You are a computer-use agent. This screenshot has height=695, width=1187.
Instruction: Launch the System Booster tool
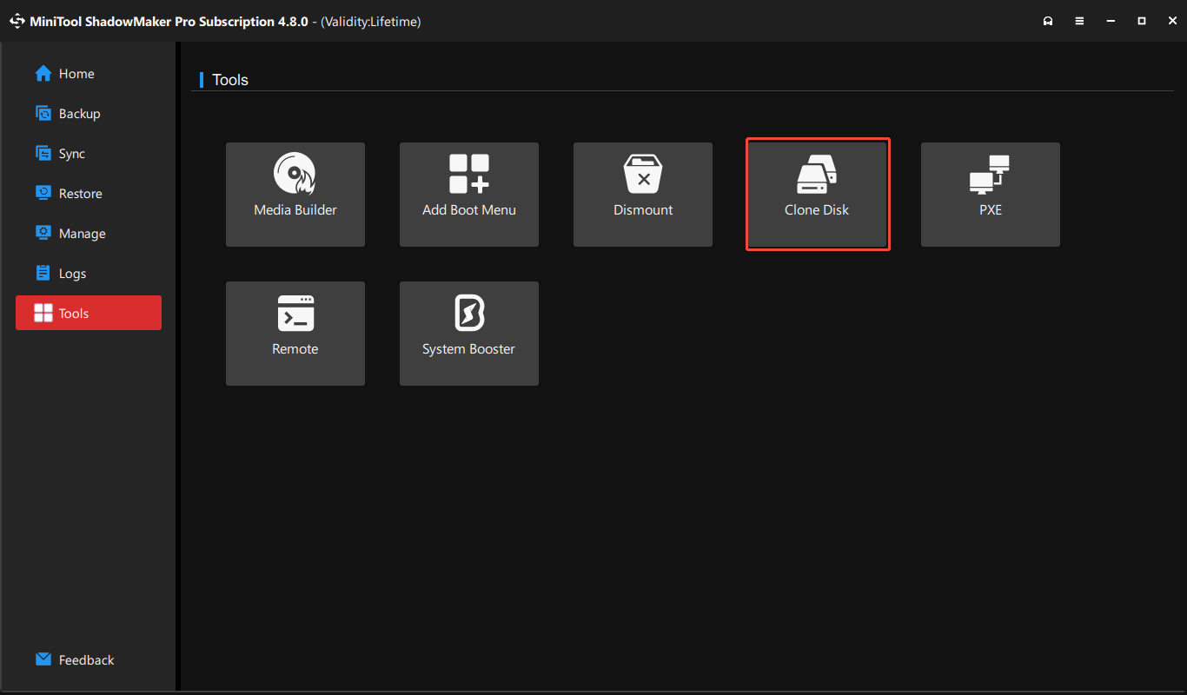pos(468,333)
